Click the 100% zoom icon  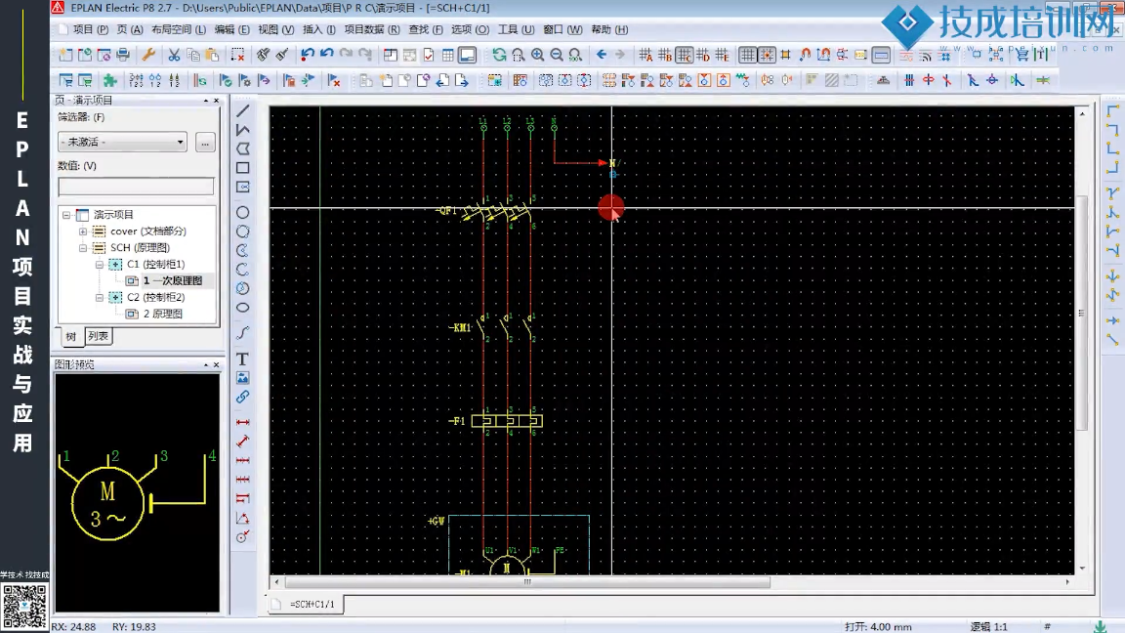pyautogui.click(x=575, y=55)
